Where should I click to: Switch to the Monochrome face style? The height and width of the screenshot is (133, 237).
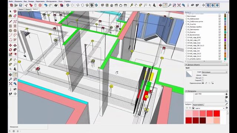tap(96, 5)
